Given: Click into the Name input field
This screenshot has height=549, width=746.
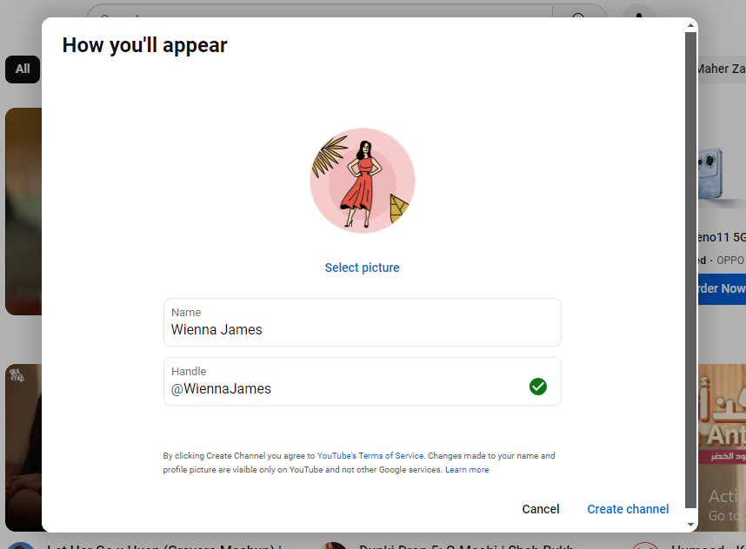Looking at the screenshot, I should pos(362,329).
